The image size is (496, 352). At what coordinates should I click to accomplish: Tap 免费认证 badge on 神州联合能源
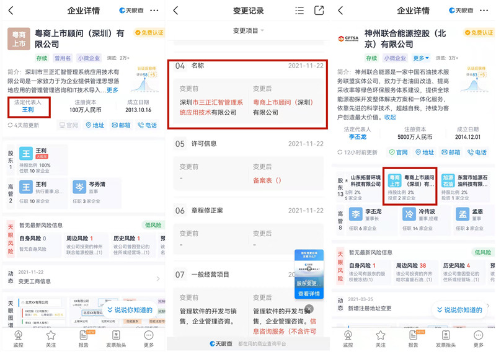[479, 33]
